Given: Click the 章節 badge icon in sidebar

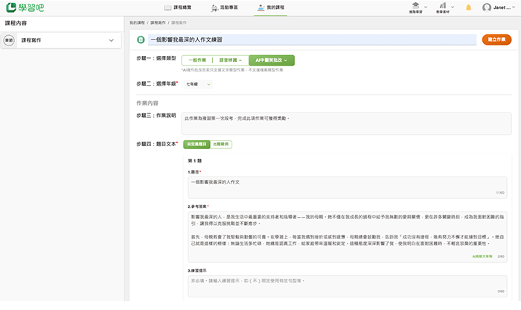Looking at the screenshot, I should pos(9,40).
